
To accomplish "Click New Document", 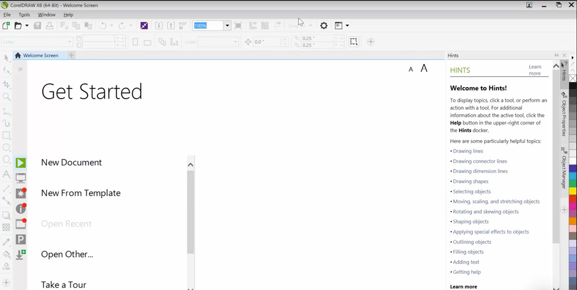I will pos(72,163).
